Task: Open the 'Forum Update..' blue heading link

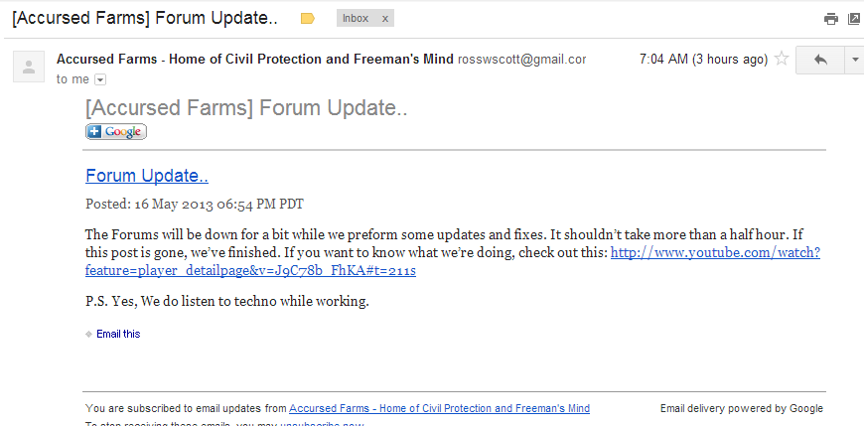Action: click(147, 176)
